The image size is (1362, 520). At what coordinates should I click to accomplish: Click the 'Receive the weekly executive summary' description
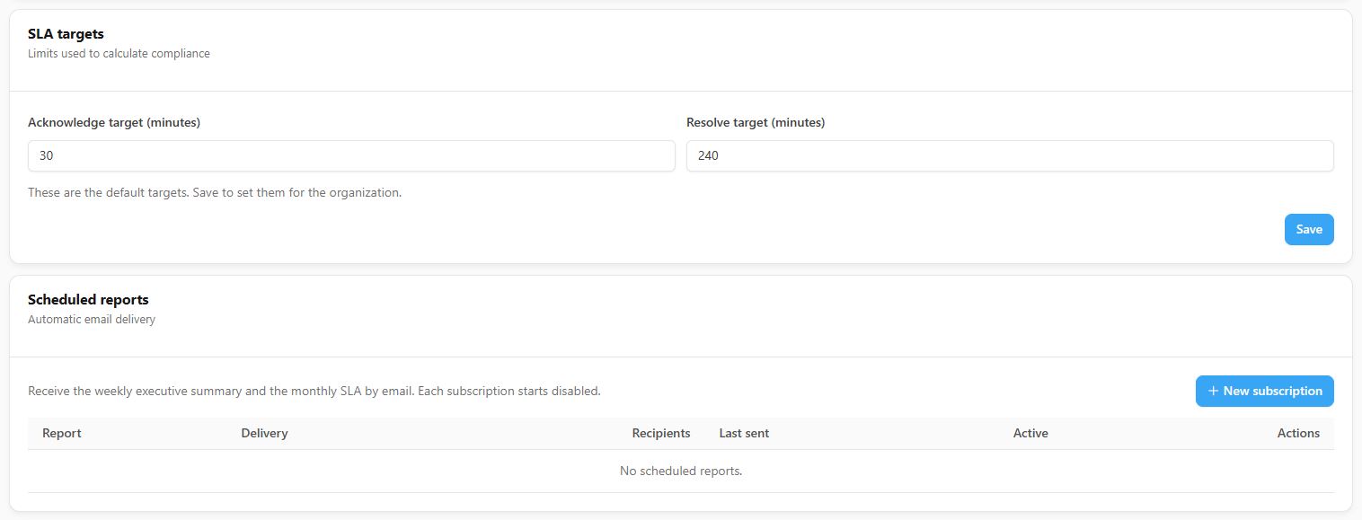tap(314, 391)
